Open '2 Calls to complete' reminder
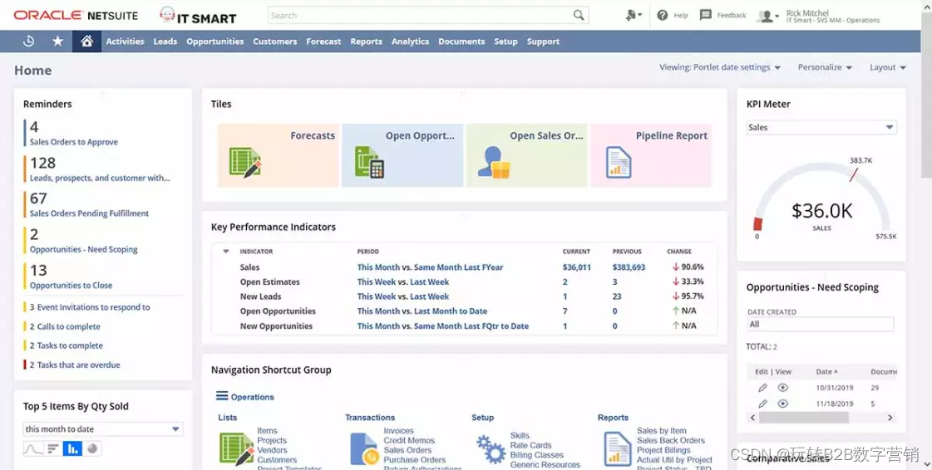The image size is (932, 470). (65, 326)
